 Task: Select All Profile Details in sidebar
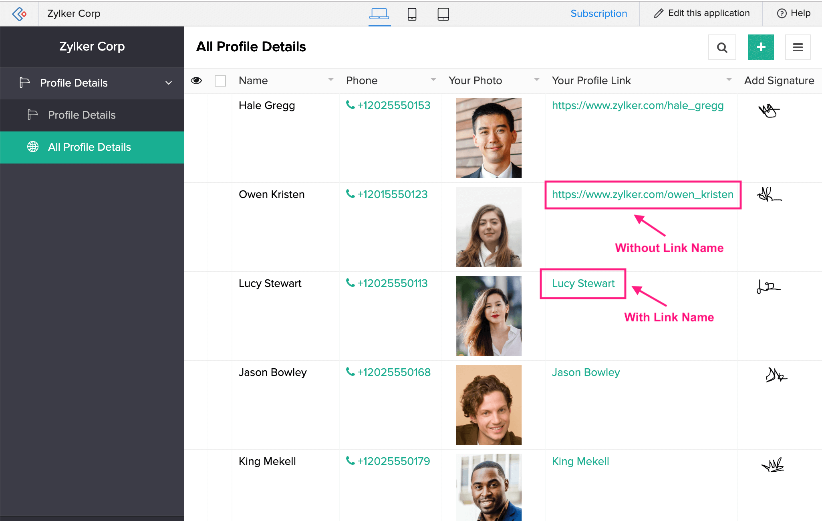(x=89, y=147)
